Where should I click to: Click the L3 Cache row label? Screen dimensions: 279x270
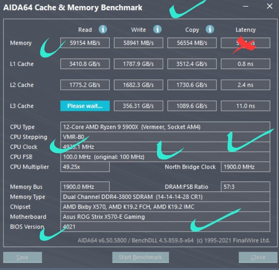(22, 106)
